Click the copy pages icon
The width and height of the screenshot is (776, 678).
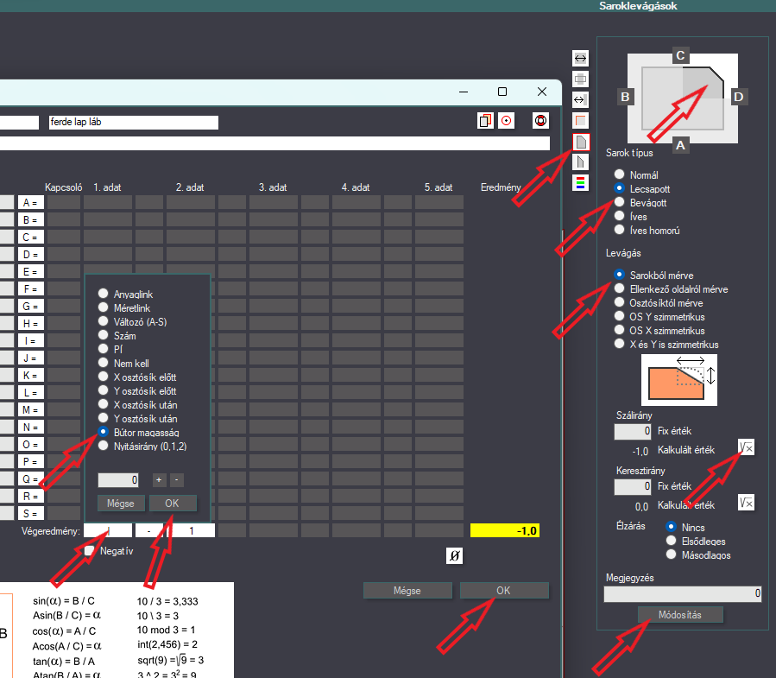(x=485, y=120)
